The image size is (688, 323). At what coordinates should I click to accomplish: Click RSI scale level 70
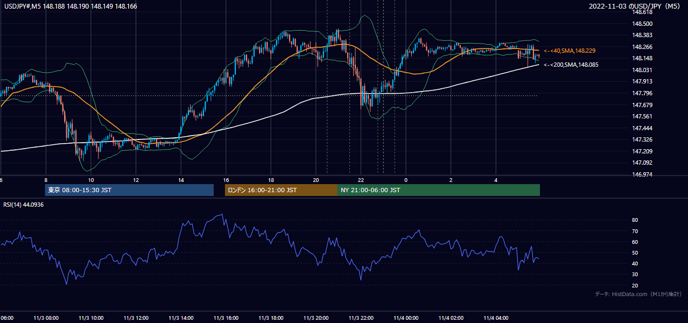[635, 231]
